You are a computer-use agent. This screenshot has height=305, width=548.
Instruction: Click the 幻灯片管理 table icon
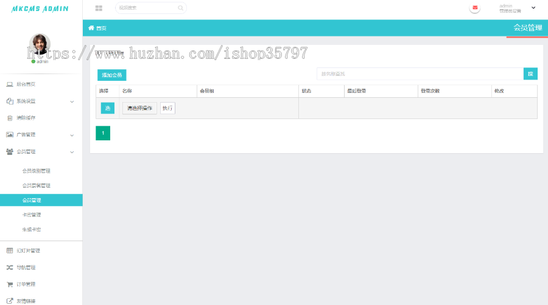point(10,250)
